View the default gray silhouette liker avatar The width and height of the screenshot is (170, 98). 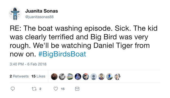click(x=94, y=77)
